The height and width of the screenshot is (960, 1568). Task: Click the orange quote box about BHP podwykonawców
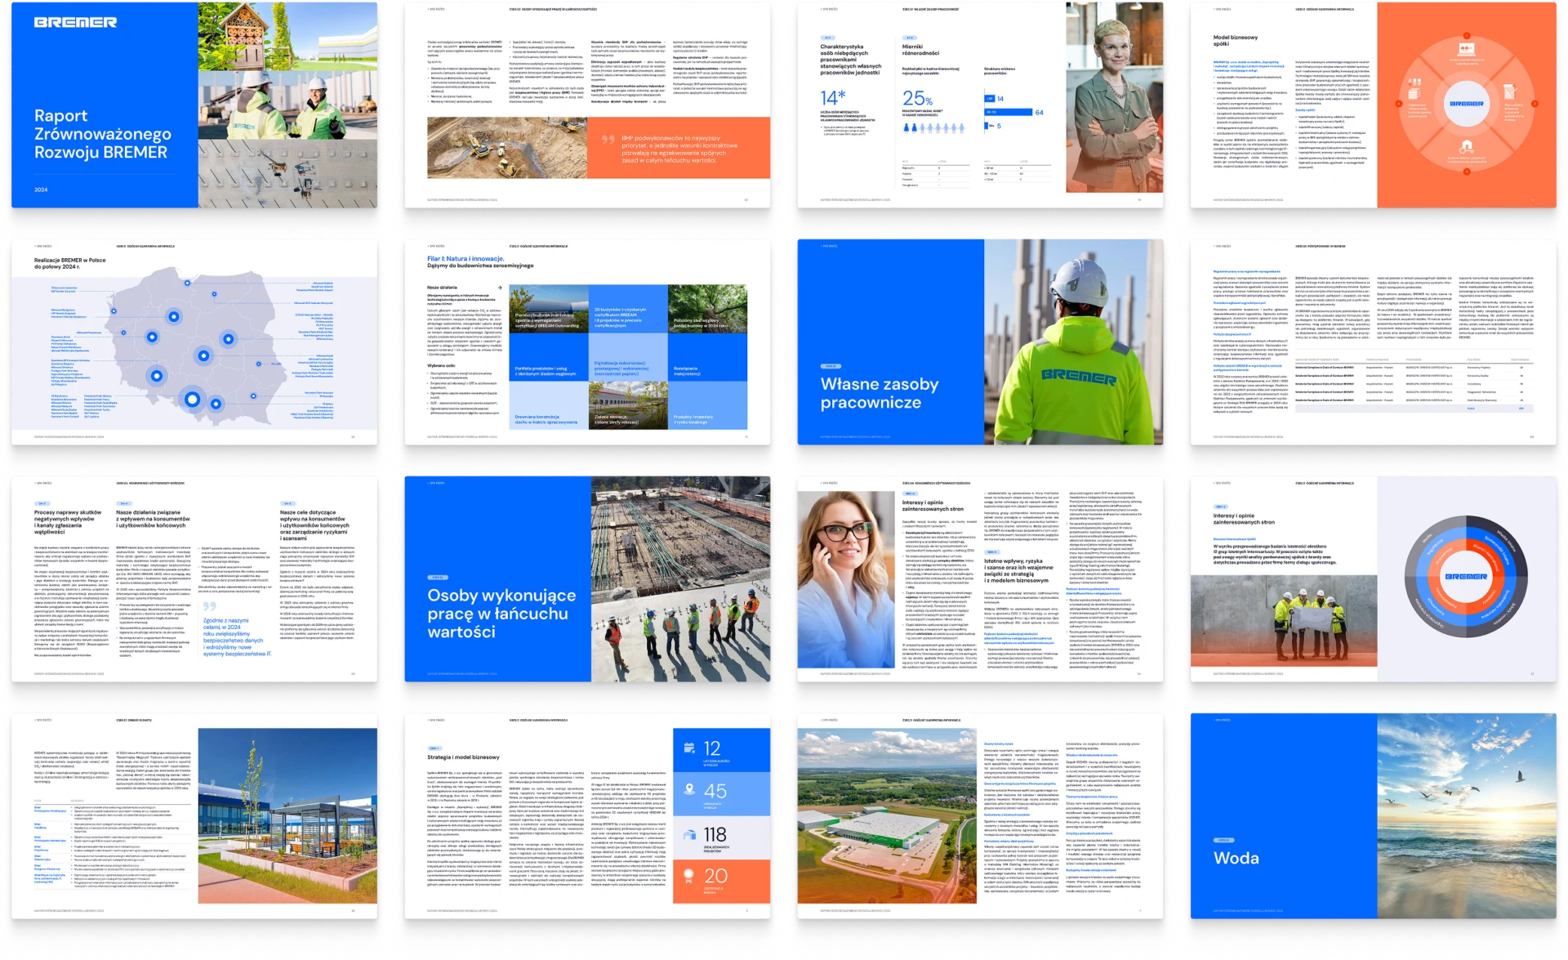click(679, 148)
